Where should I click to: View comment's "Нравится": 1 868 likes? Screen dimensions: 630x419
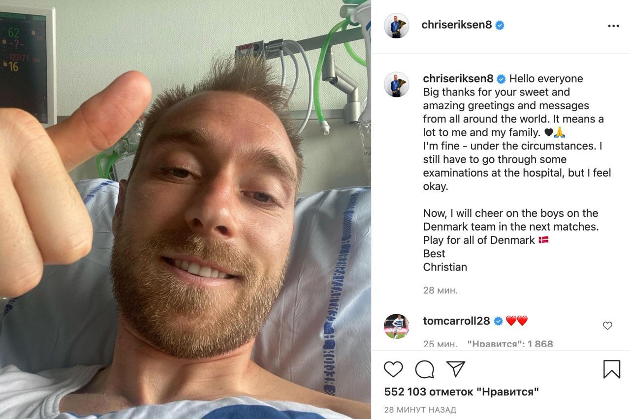[510, 344]
